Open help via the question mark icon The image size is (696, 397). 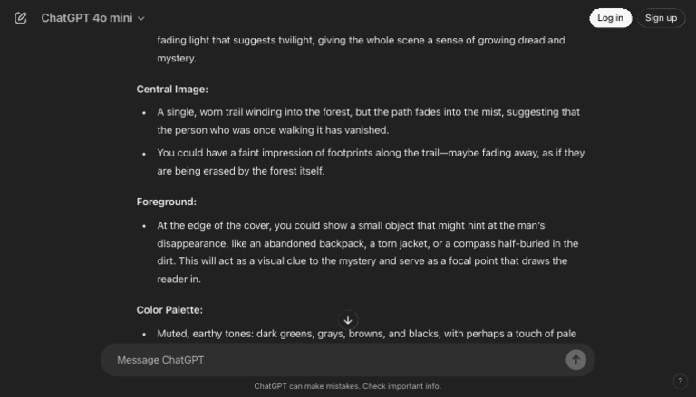point(681,381)
